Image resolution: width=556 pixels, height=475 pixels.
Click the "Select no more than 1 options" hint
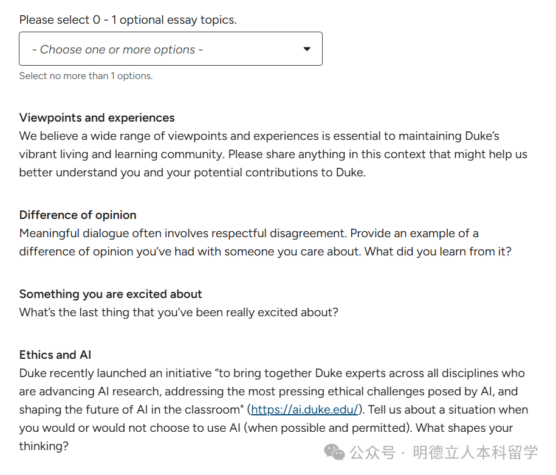pyautogui.click(x=86, y=76)
